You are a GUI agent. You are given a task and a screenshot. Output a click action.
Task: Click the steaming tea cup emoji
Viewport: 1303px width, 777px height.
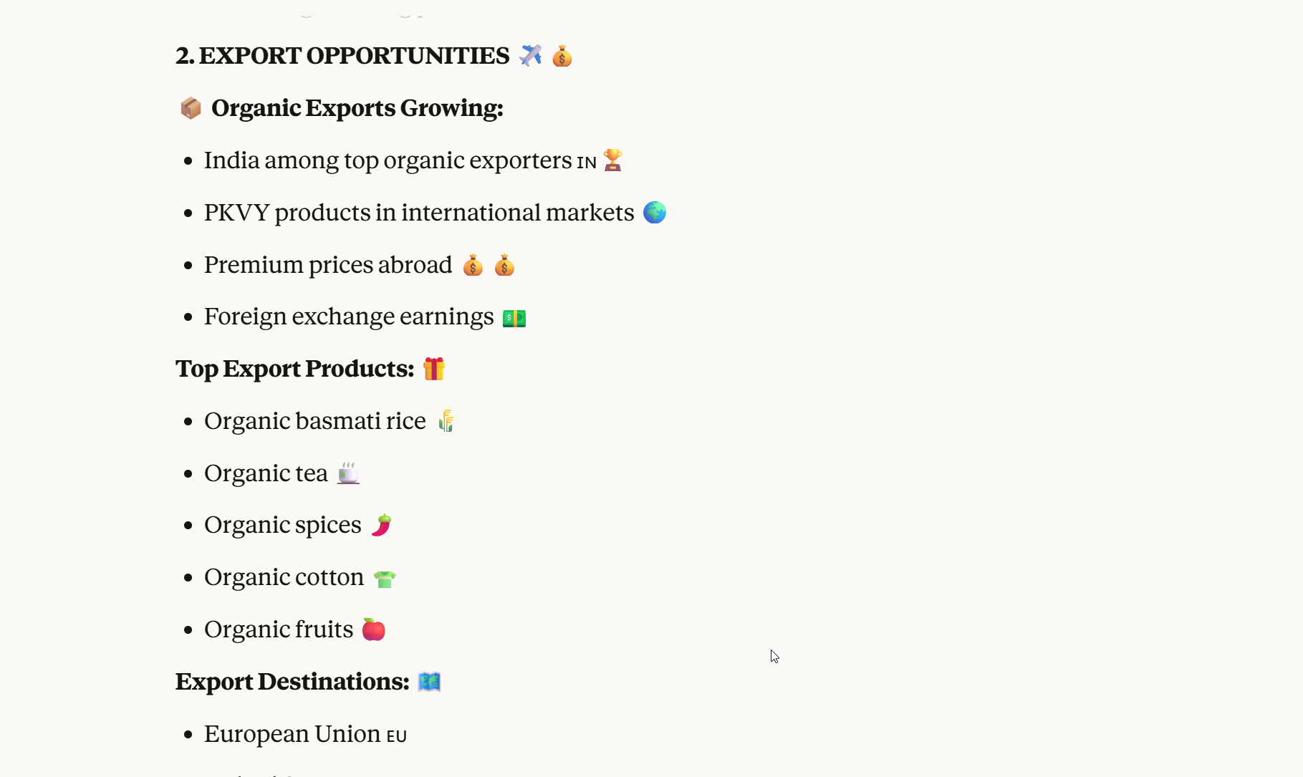pyautogui.click(x=348, y=473)
